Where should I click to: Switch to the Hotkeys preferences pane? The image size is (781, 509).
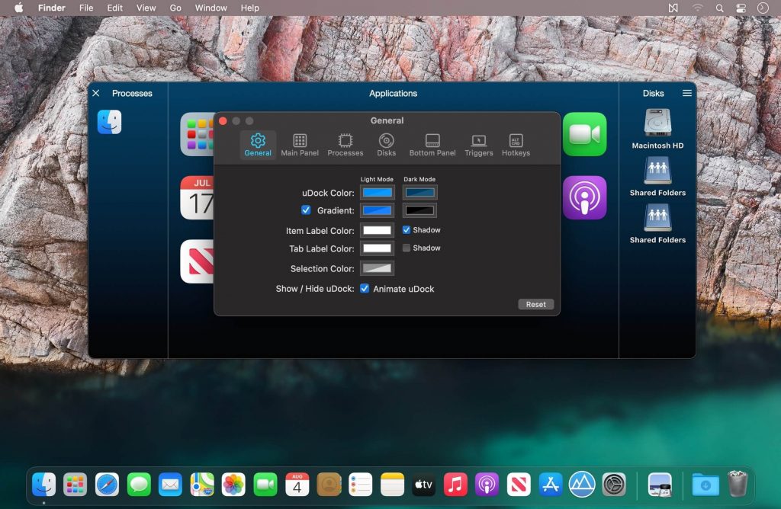516,145
